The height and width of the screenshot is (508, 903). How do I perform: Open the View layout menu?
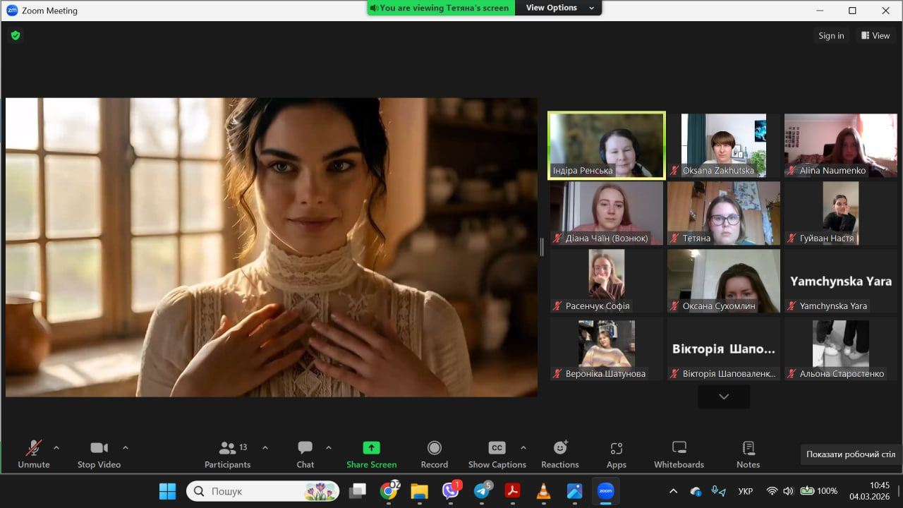point(875,35)
